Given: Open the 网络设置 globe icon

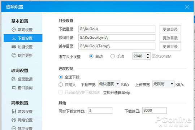Looking at the screenshot, I should click(x=14, y=120).
